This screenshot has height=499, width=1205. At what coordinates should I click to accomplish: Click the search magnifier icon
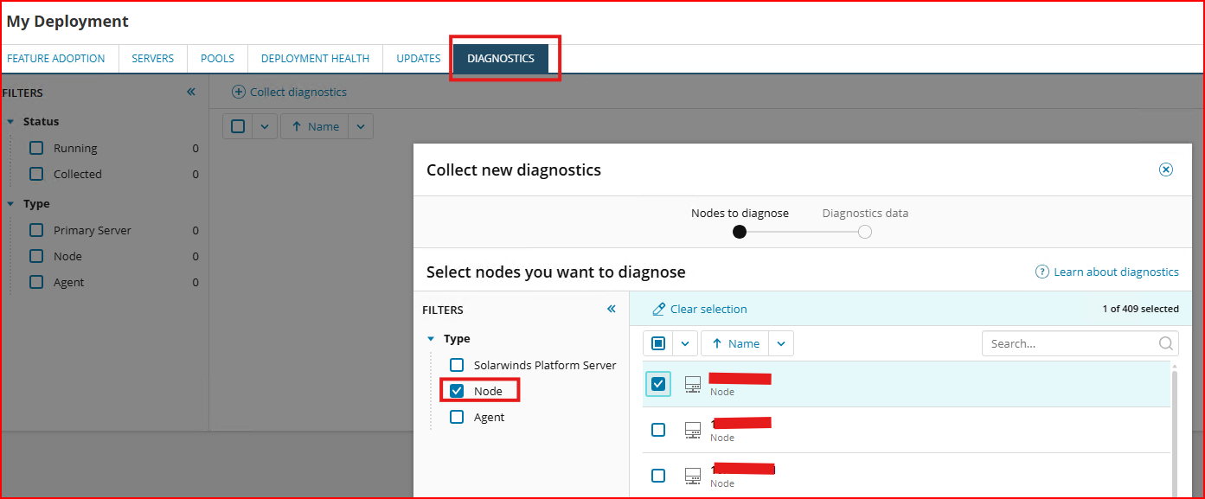(1166, 343)
